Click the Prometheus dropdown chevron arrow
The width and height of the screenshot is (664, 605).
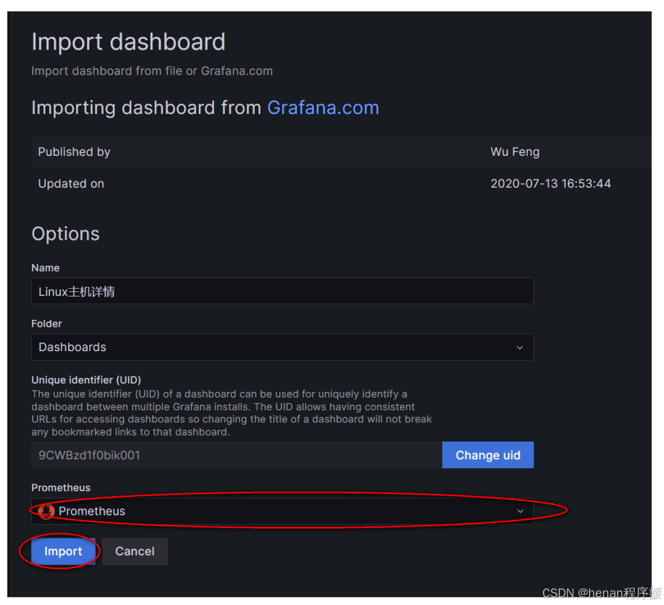[520, 511]
